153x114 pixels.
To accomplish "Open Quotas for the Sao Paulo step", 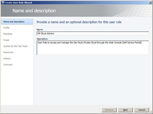I will [16, 46].
